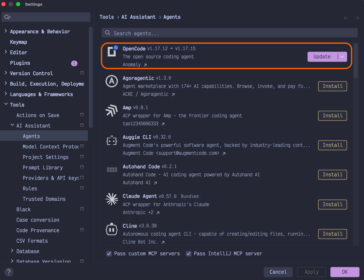Expand the Database section
Viewport: 364px width, 280px height.
tap(12, 251)
